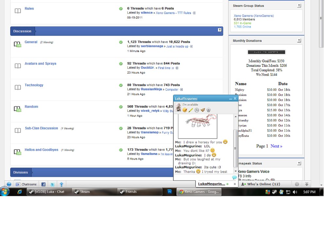Go to last post arrow next to 'TTT Rules'
This screenshot has height=245, width=327.
(x=194, y=13)
